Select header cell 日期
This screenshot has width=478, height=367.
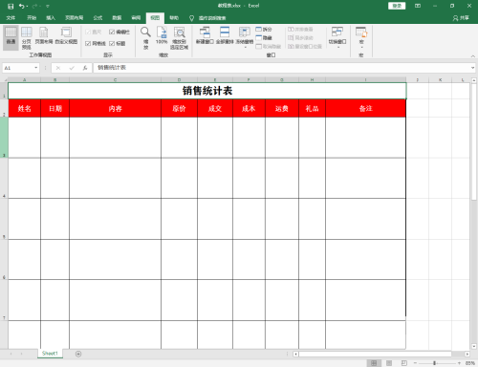(x=55, y=108)
